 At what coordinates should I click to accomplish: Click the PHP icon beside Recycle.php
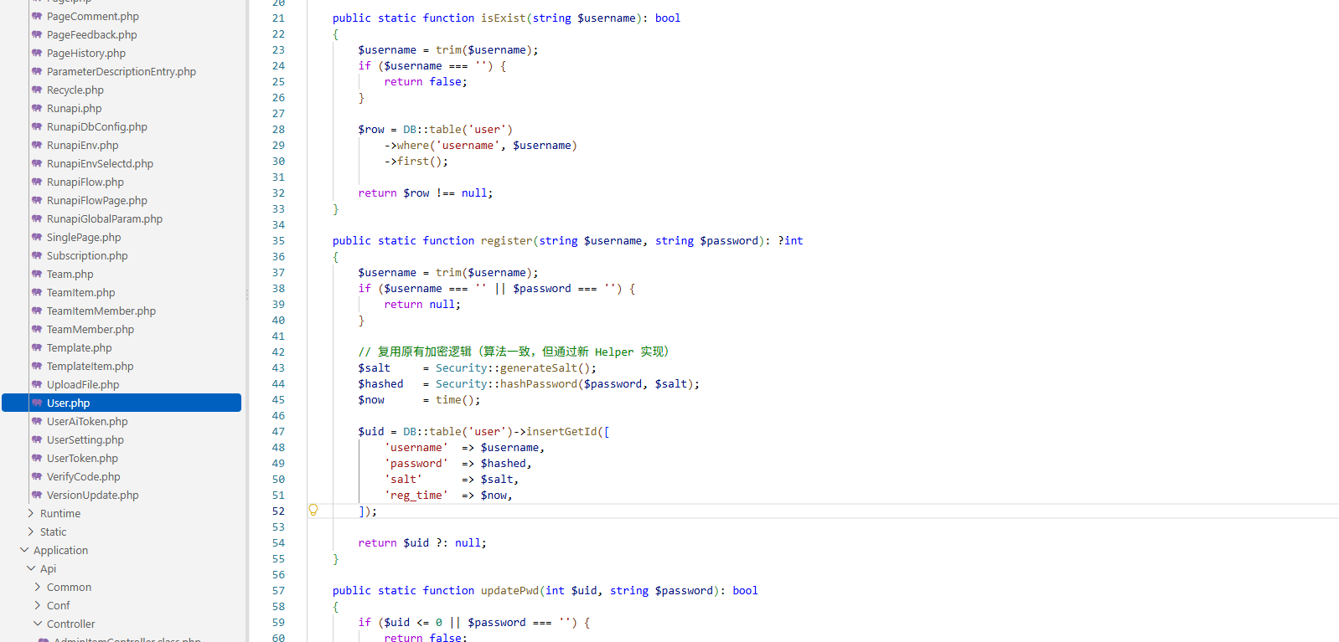[x=37, y=90]
